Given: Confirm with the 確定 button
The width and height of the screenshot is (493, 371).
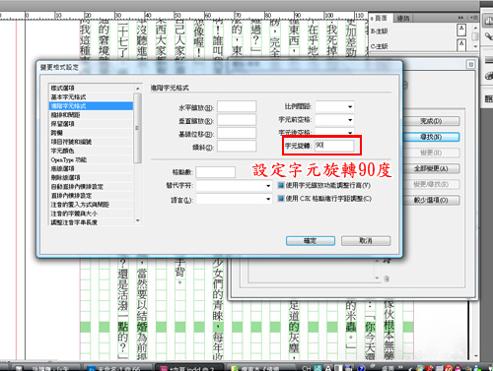Looking at the screenshot, I should 311,241.
